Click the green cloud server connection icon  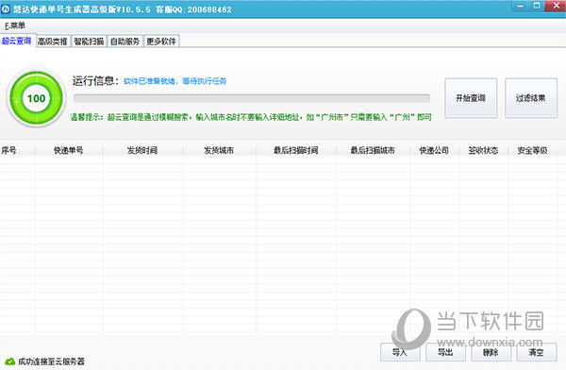pyautogui.click(x=9, y=361)
